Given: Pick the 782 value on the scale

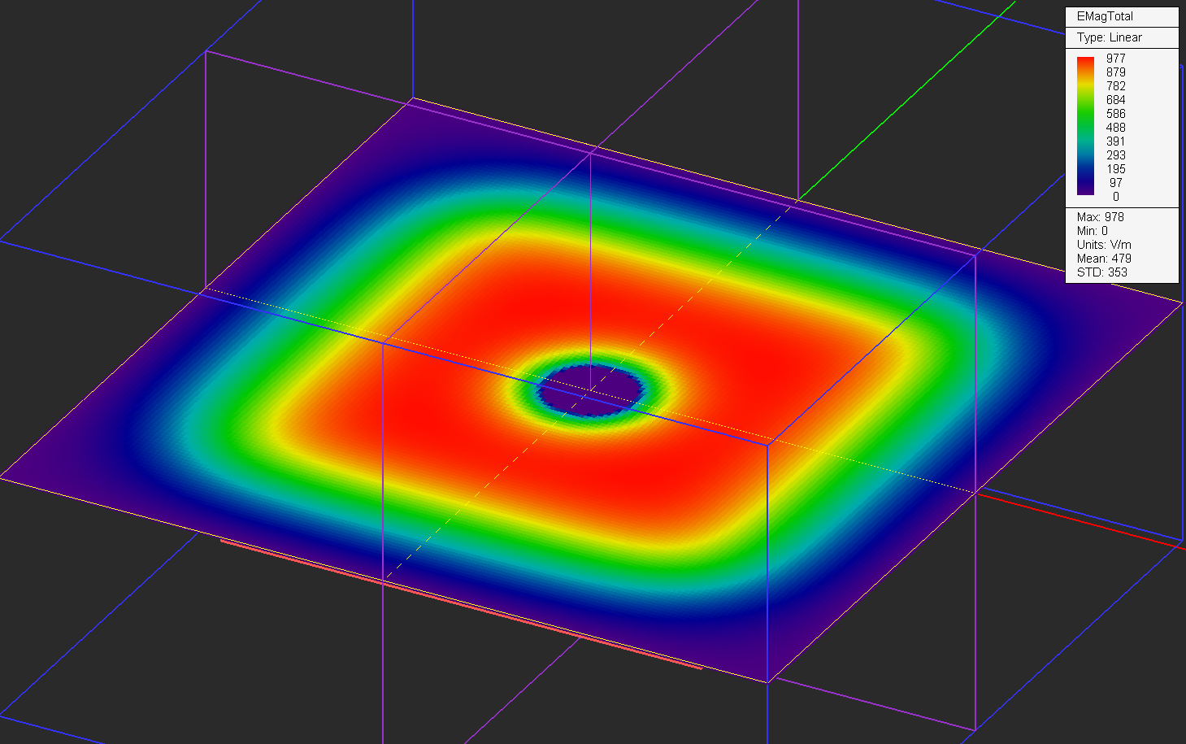Looking at the screenshot, I should (x=1115, y=86).
